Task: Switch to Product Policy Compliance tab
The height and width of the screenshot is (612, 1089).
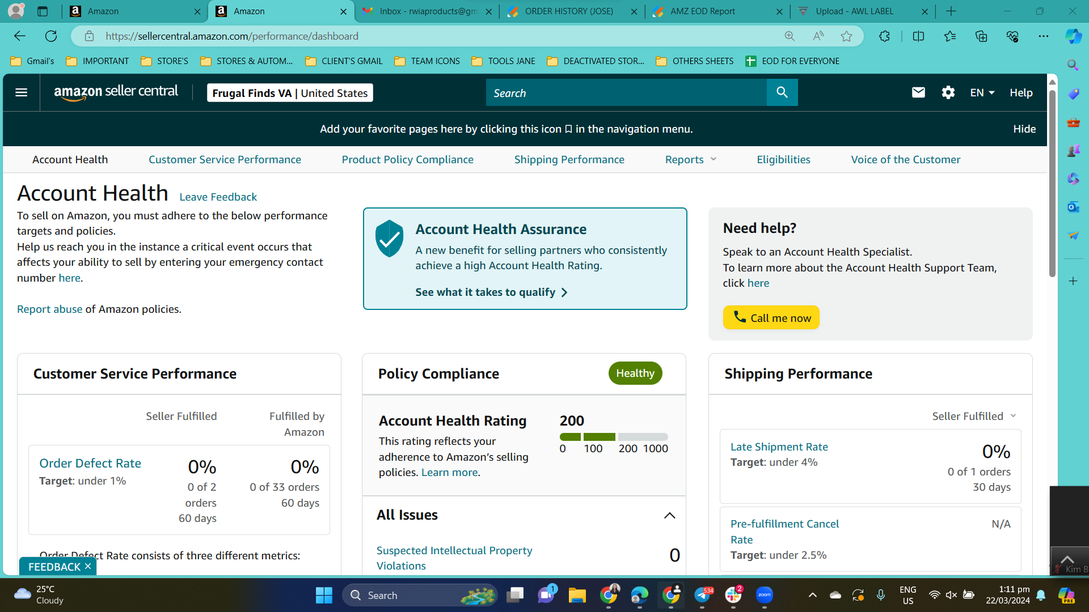Action: tap(407, 159)
